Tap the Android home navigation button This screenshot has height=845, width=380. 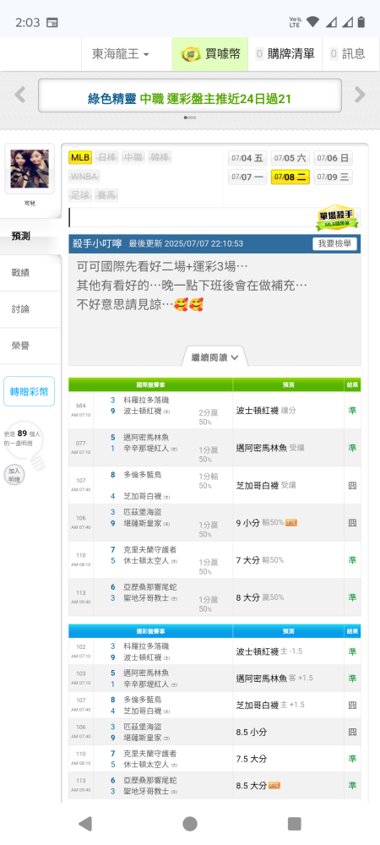click(189, 823)
